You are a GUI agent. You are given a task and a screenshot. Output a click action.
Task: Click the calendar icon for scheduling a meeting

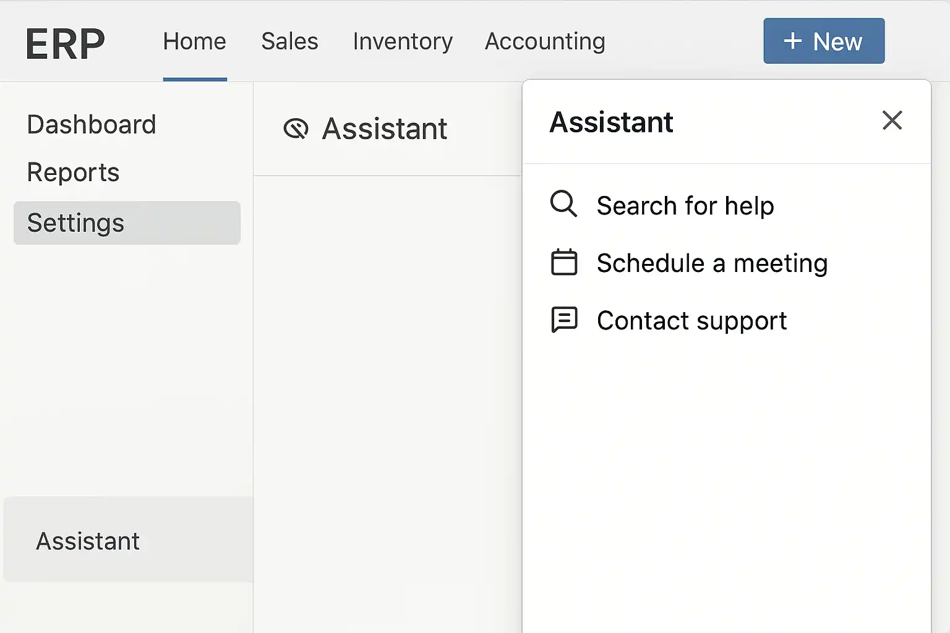pyautogui.click(x=564, y=262)
